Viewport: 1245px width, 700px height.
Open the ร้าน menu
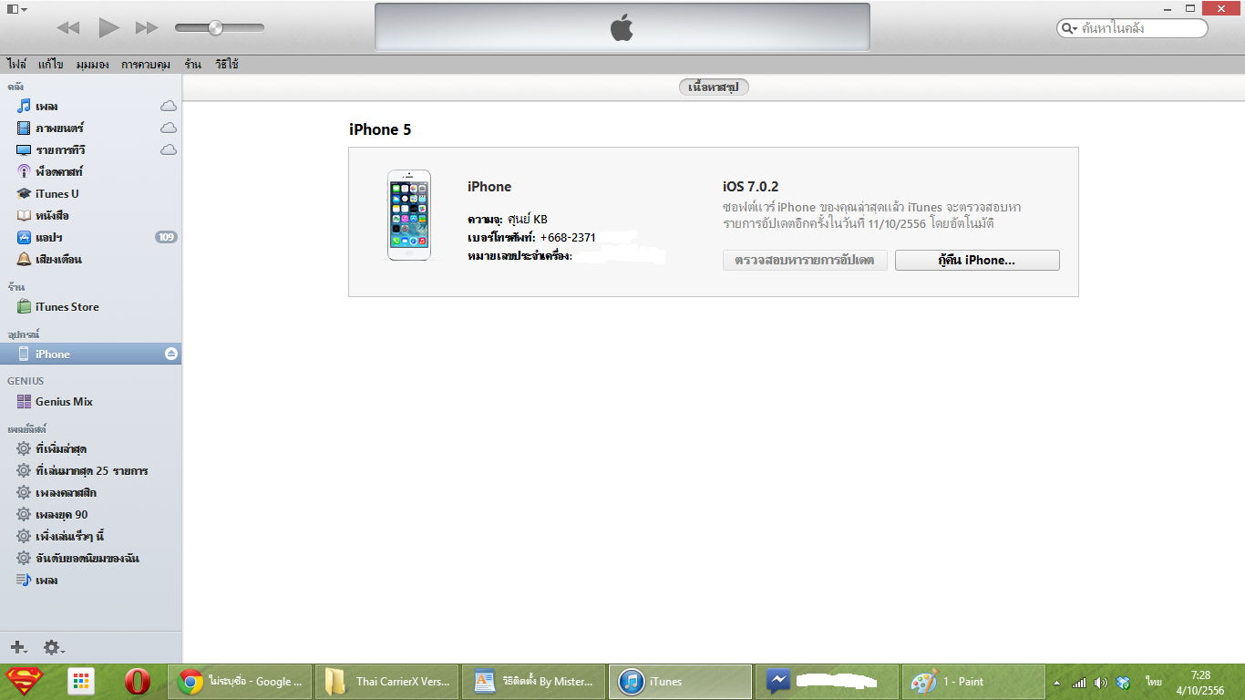pos(192,65)
